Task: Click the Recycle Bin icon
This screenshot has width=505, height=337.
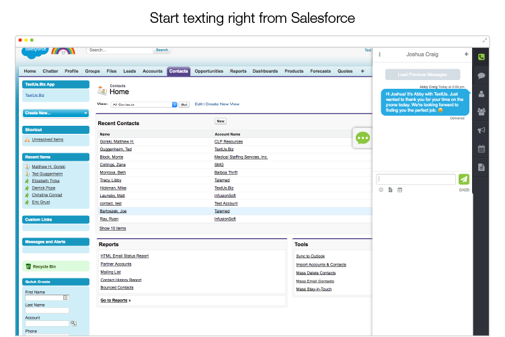Action: (28, 266)
